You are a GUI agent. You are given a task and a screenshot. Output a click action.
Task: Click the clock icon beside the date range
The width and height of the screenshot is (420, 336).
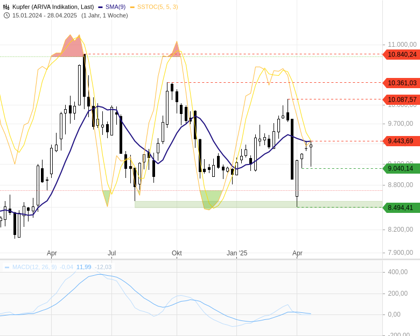click(x=6, y=15)
